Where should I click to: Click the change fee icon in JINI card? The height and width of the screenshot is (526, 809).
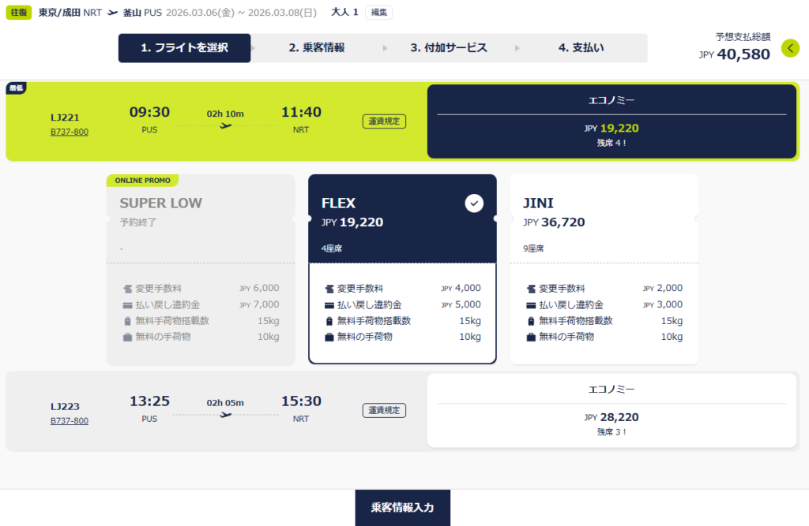531,289
